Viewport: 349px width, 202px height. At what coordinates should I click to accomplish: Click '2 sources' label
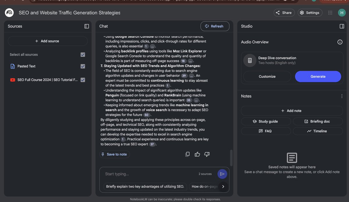(x=205, y=174)
